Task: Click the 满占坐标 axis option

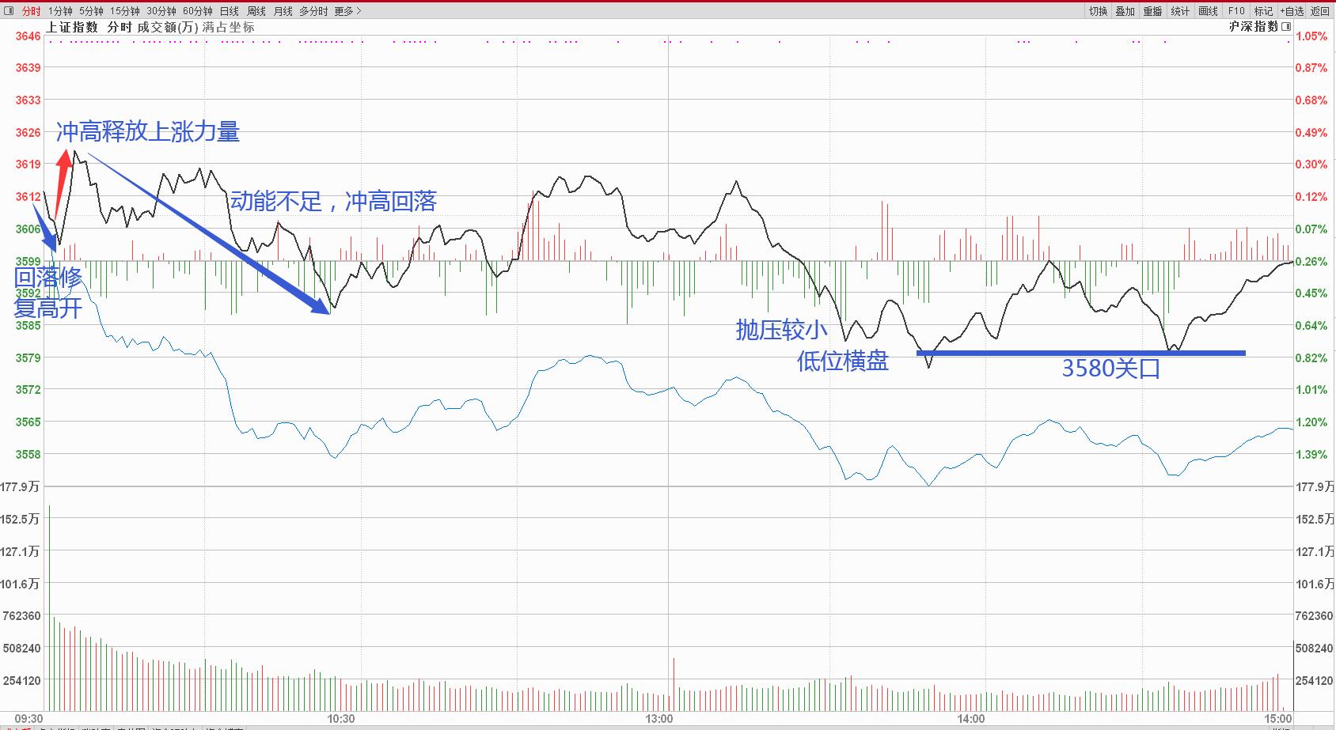Action: [x=228, y=27]
